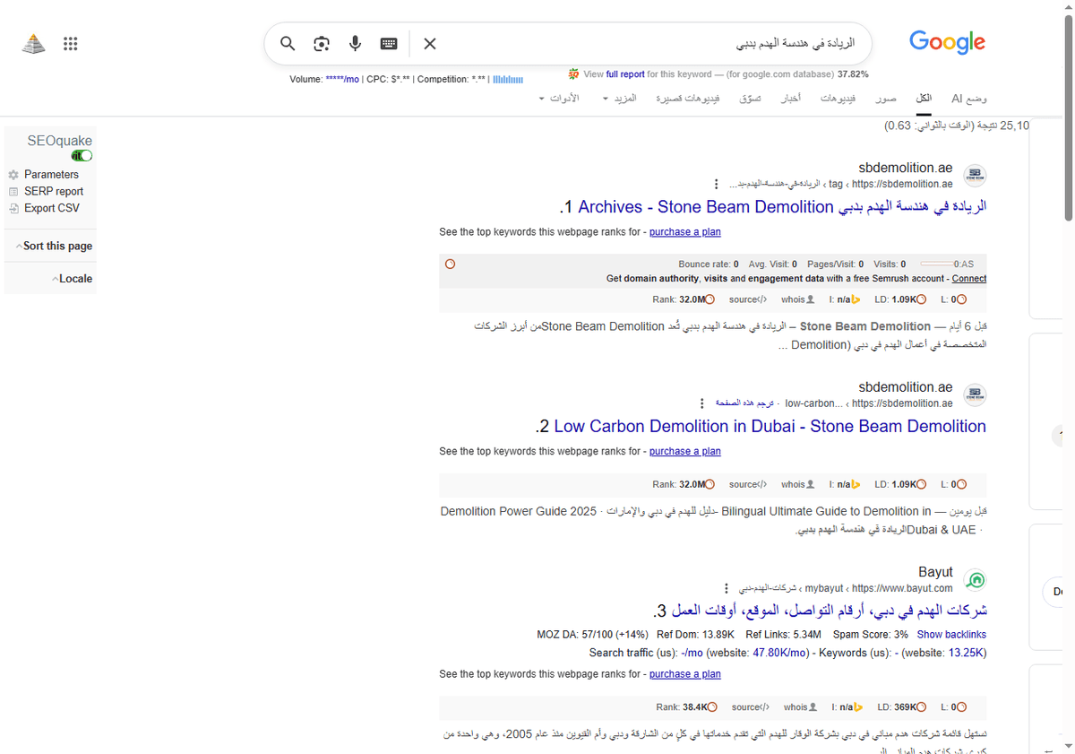Clear the search query with the X icon
Screen dimensions: 1075x754
point(429,43)
